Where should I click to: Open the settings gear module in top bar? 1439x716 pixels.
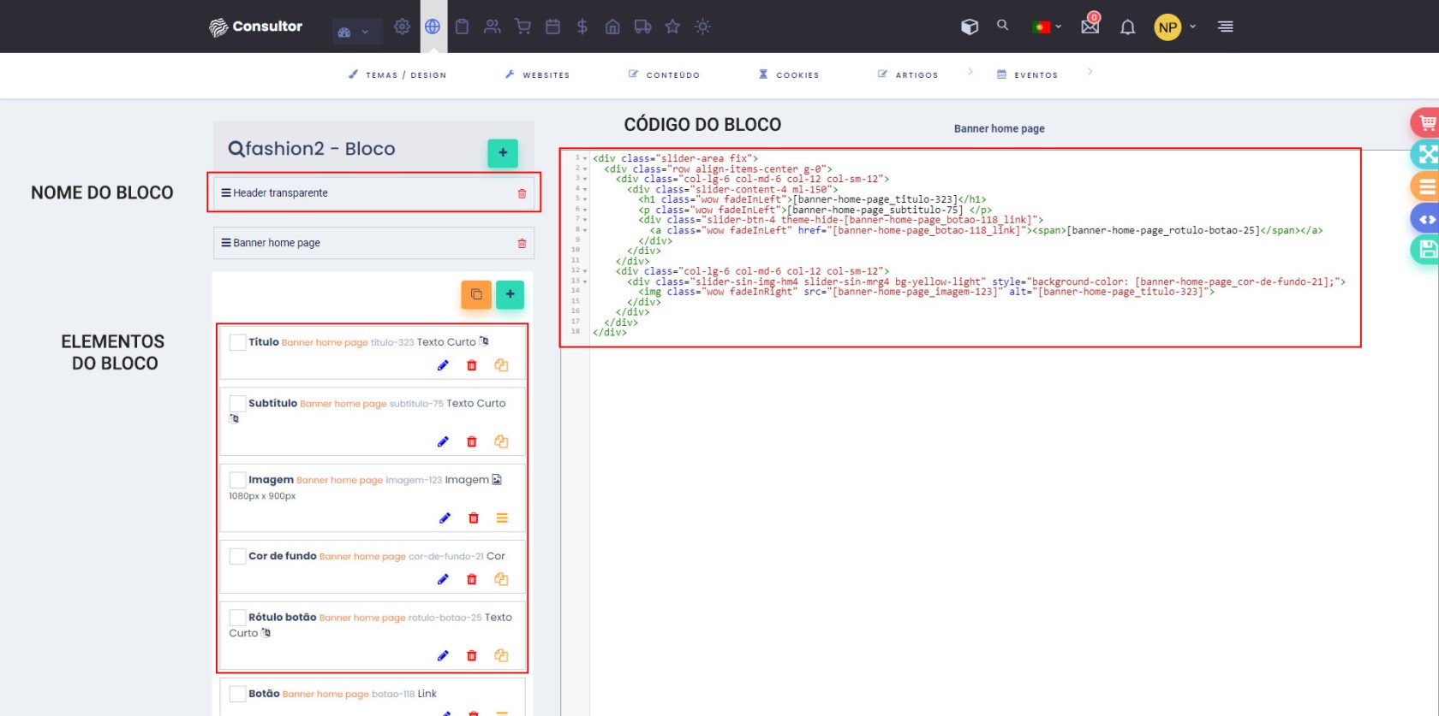point(402,27)
